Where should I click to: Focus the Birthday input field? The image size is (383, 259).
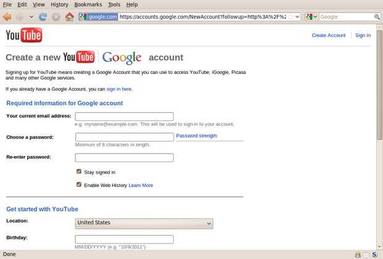coord(124,239)
